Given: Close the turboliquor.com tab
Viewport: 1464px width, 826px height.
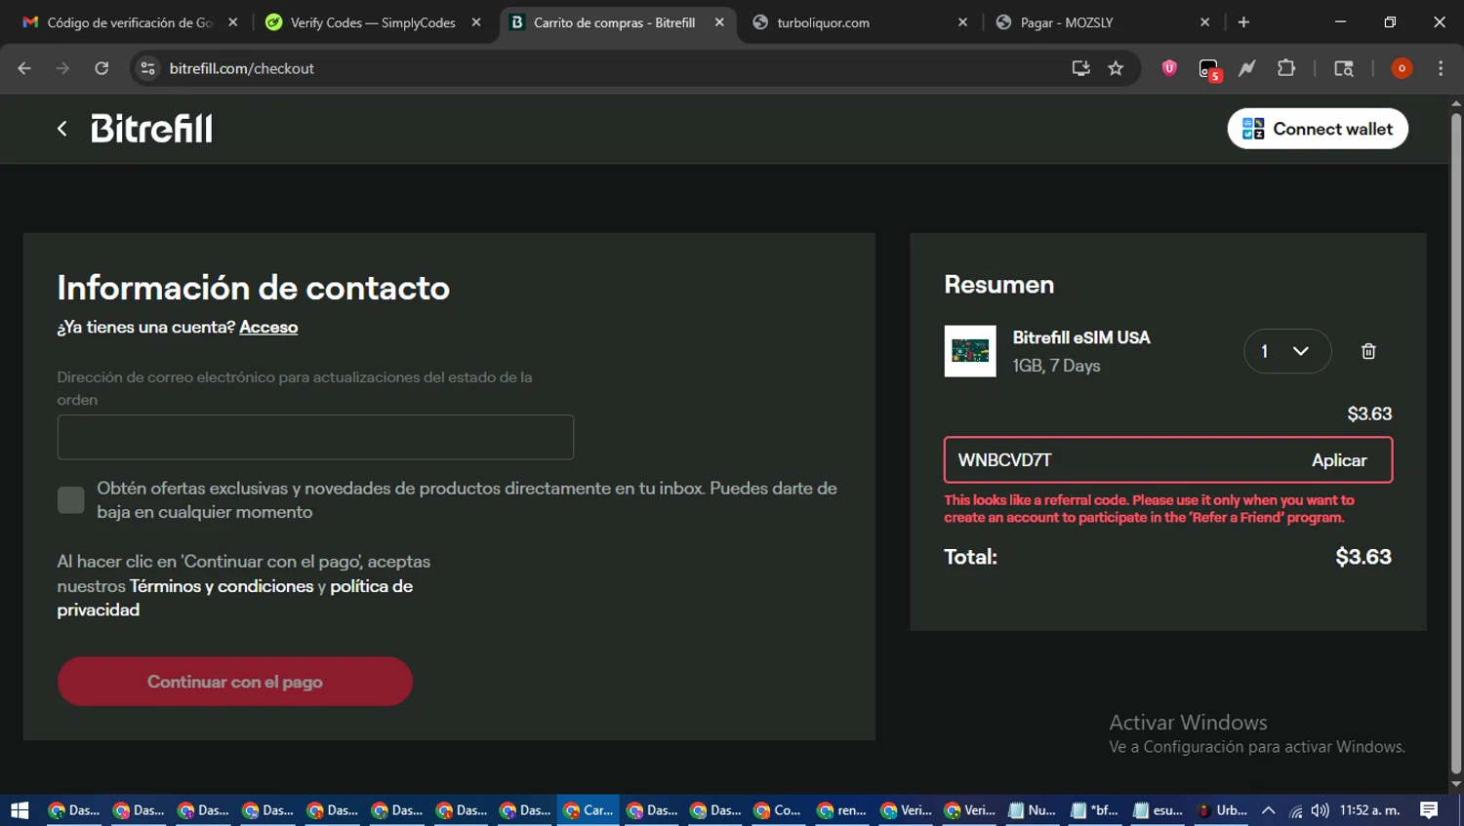Looking at the screenshot, I should 962,21.
